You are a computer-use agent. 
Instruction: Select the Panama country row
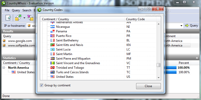click(x=61, y=31)
